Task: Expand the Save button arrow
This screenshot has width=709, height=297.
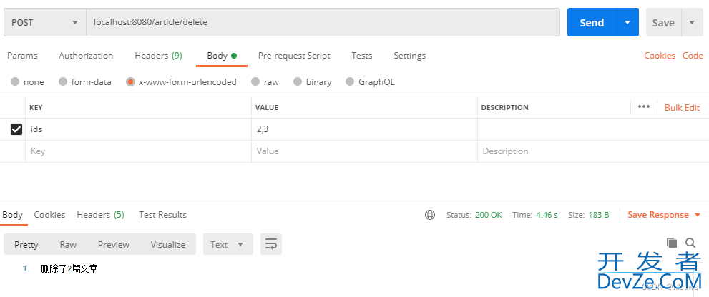Action: pos(692,22)
